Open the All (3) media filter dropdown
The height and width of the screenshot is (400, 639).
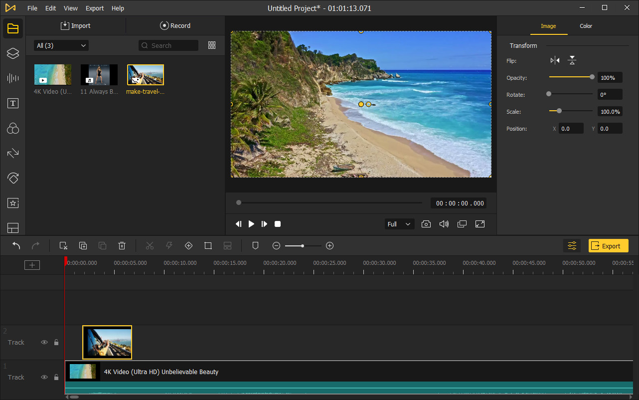pos(60,45)
